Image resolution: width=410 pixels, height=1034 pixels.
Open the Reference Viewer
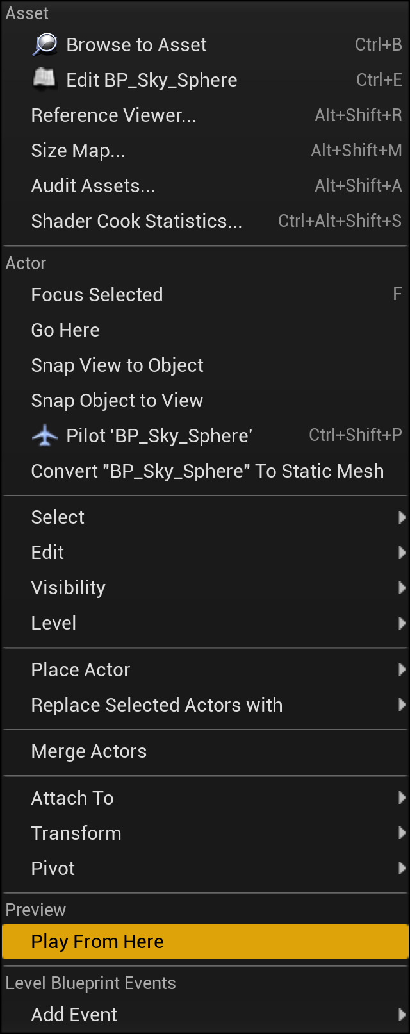(x=113, y=115)
